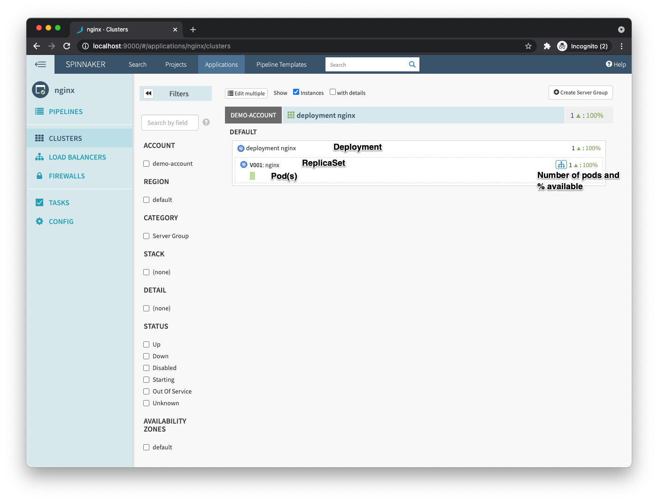The width and height of the screenshot is (658, 502).
Task: Check the demo-account filter checkbox
Action: tap(147, 164)
